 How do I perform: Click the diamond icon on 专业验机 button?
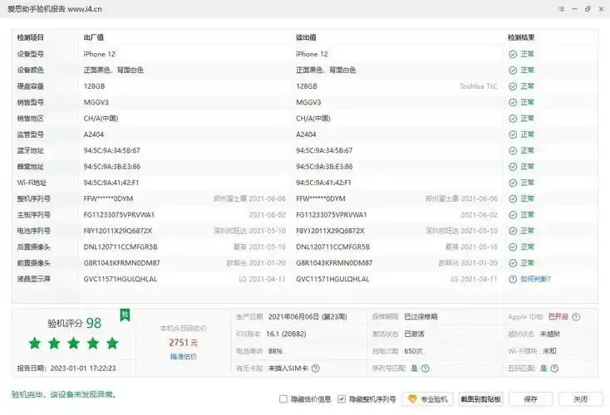click(412, 398)
